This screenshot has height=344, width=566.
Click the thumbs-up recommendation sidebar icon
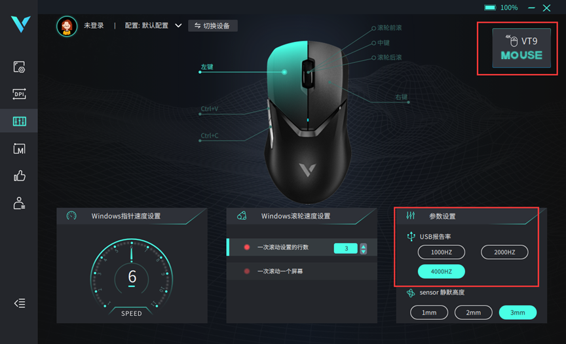19,176
